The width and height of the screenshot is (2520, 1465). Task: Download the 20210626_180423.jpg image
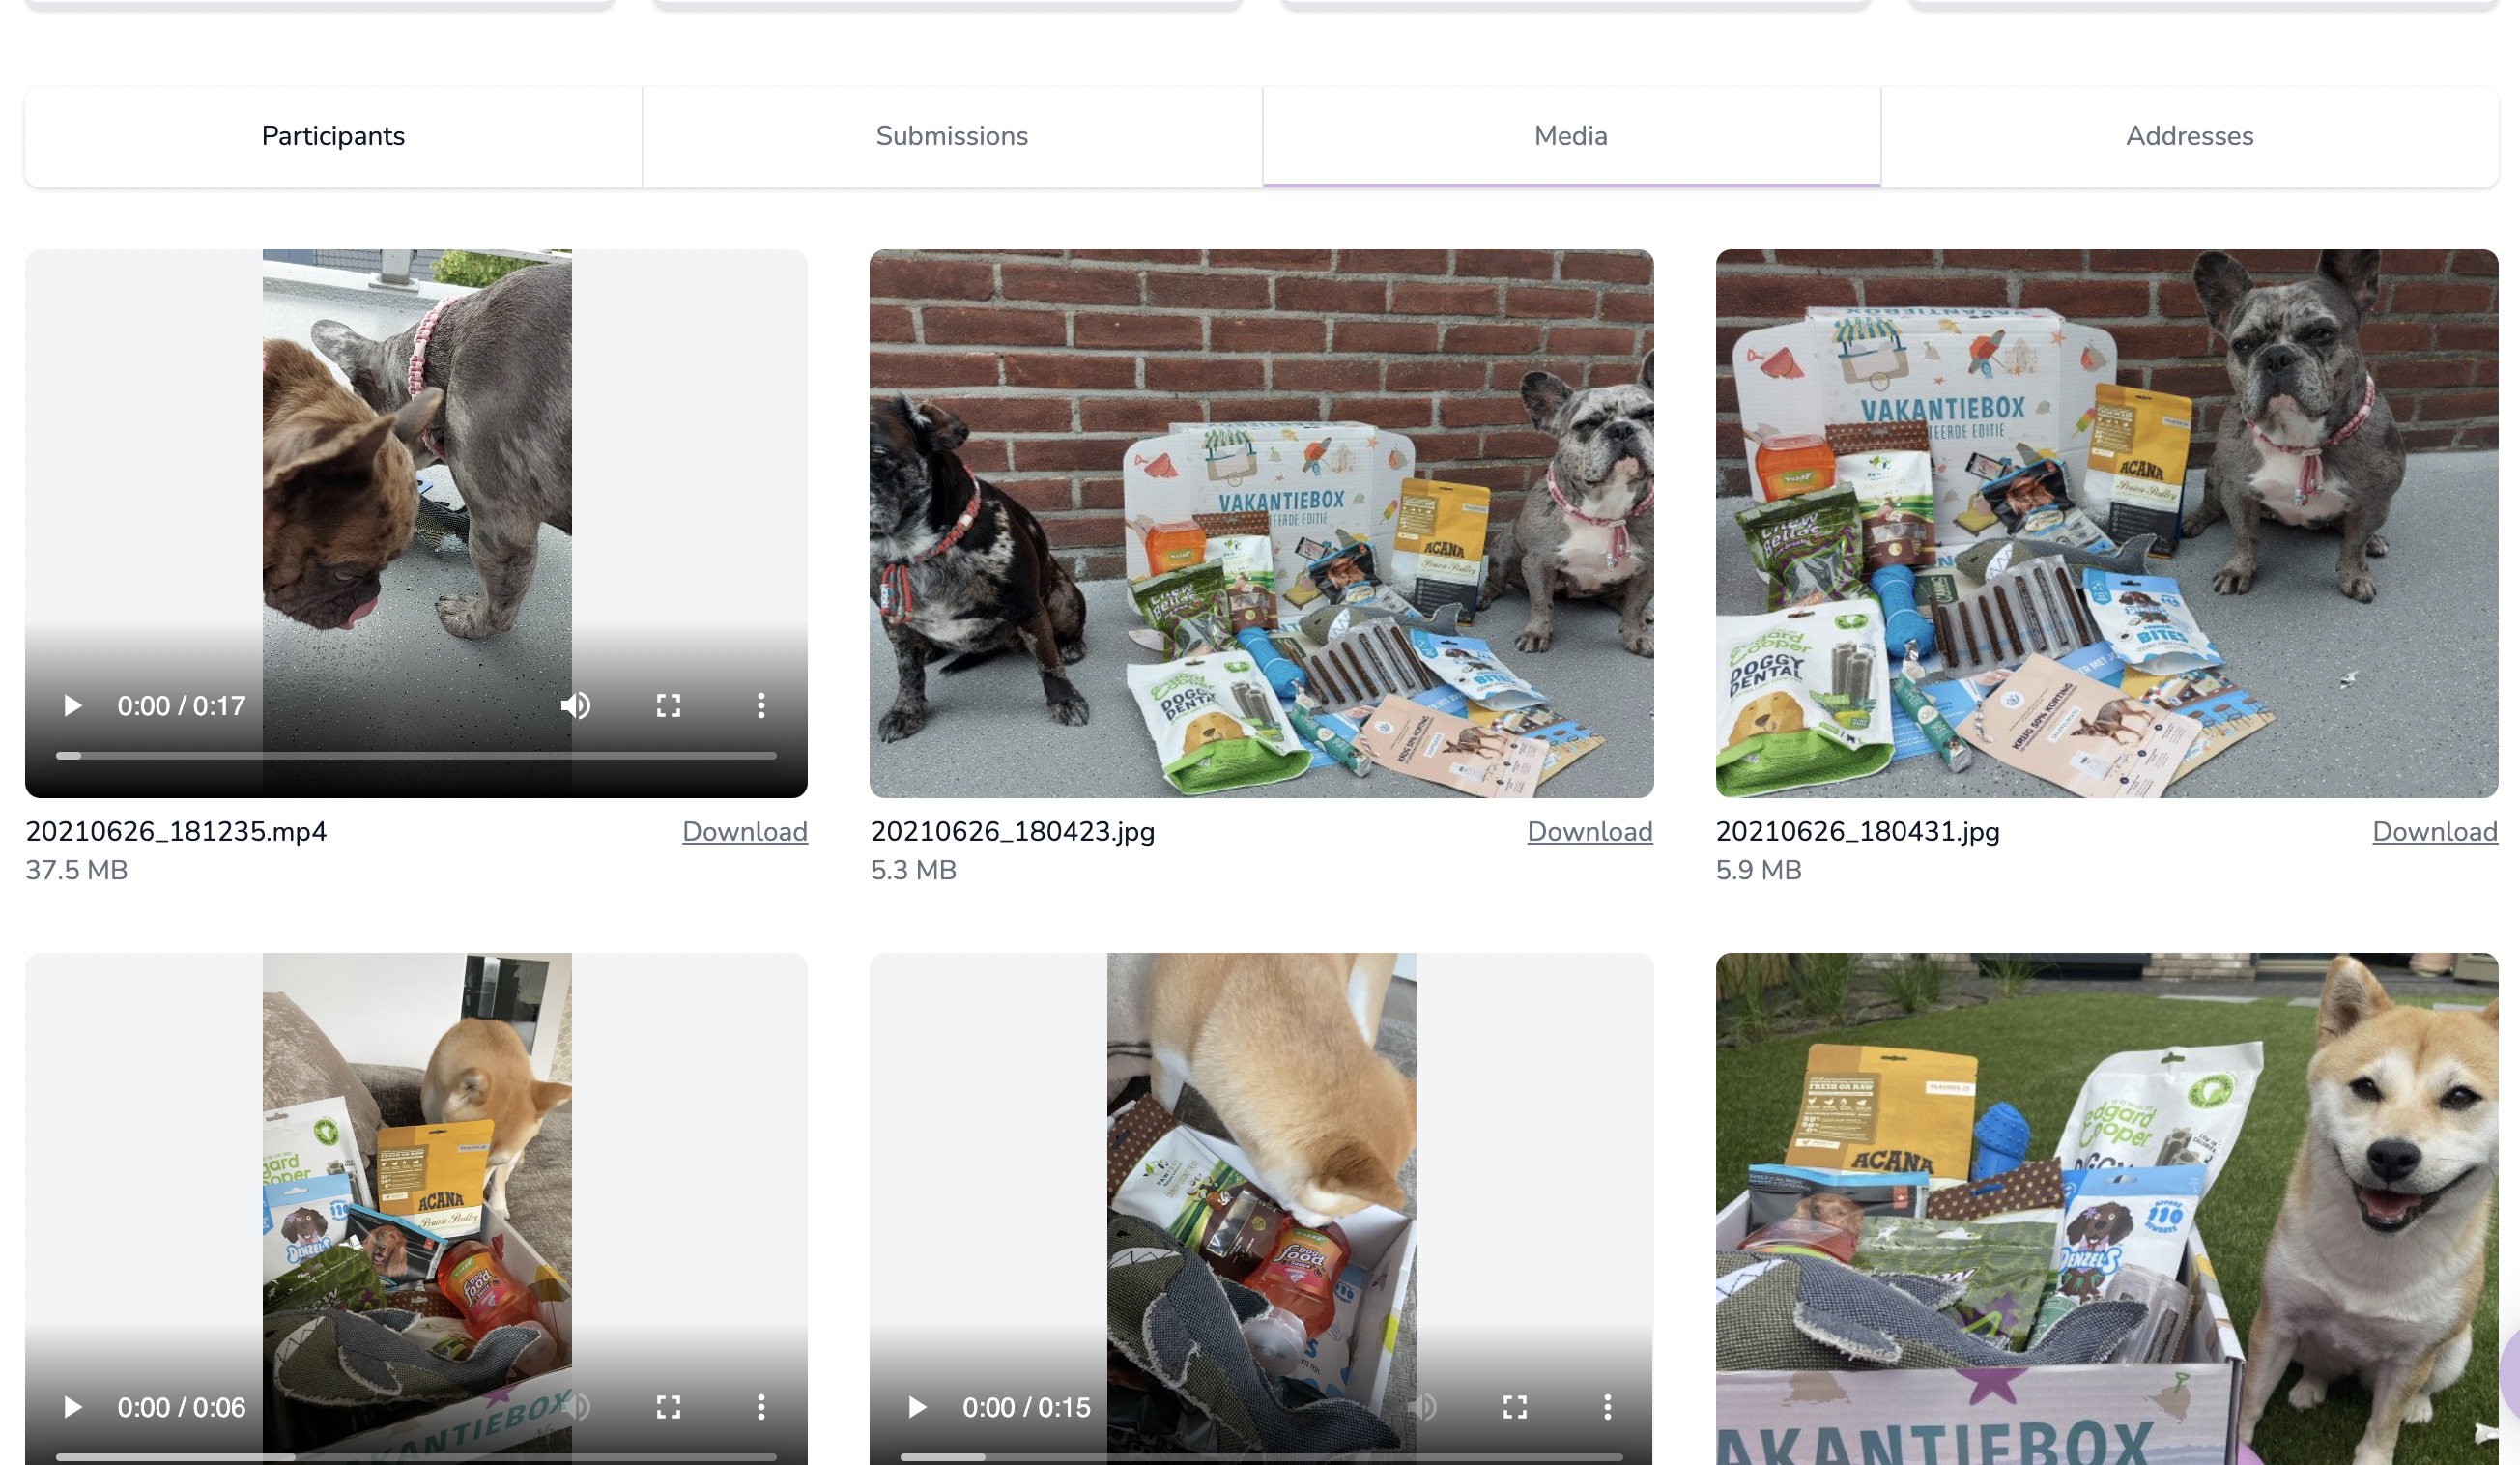[1590, 831]
